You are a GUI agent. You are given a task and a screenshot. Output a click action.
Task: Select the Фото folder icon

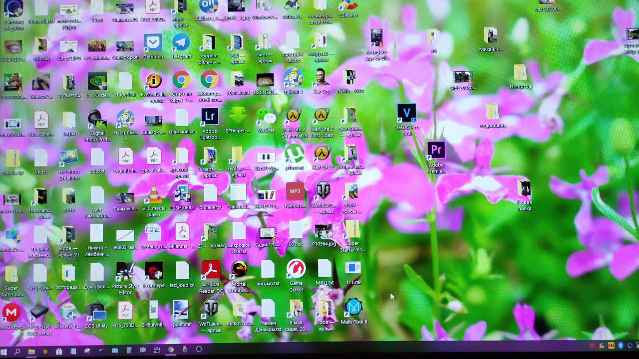(x=68, y=196)
